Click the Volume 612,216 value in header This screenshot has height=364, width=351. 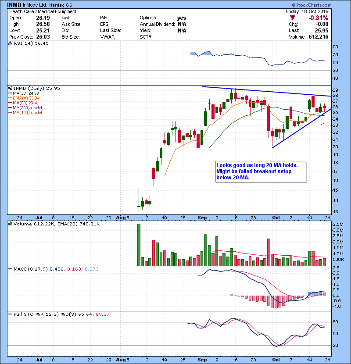319,37
